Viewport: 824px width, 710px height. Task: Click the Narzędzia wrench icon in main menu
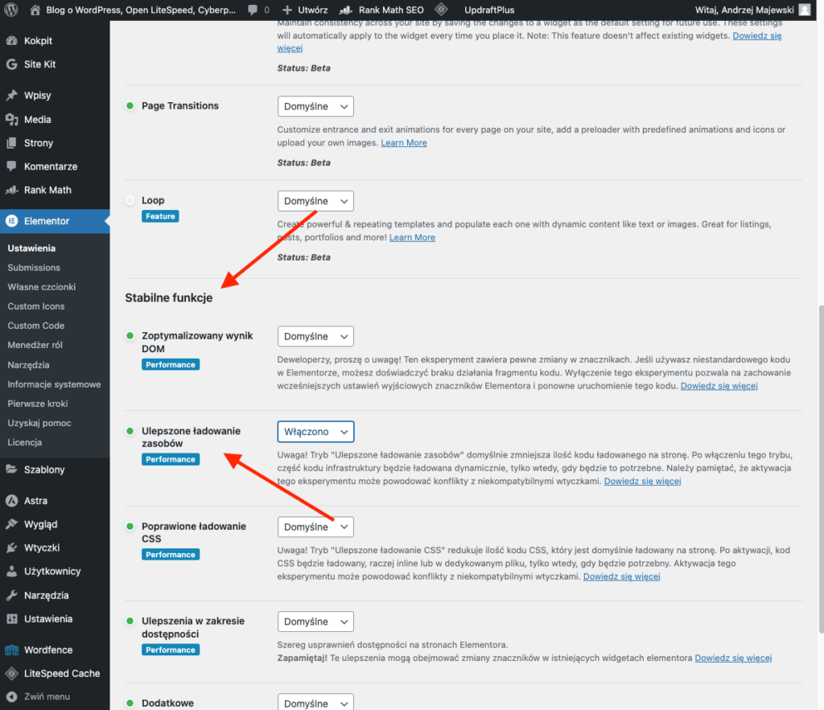11,596
